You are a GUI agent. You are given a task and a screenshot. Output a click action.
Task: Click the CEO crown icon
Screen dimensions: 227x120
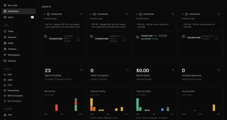point(5,75)
